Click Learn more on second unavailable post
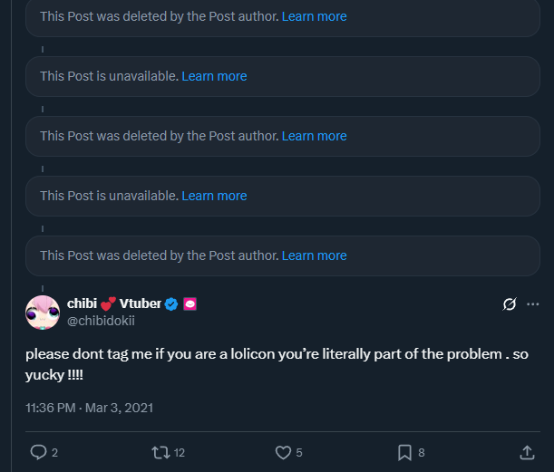554x472 pixels. click(x=214, y=196)
